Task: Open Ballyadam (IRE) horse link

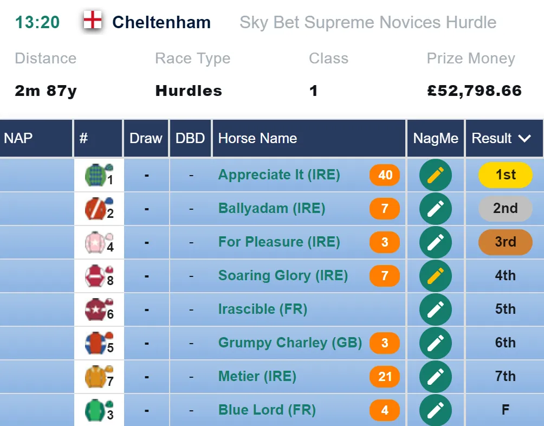Action: point(271,208)
